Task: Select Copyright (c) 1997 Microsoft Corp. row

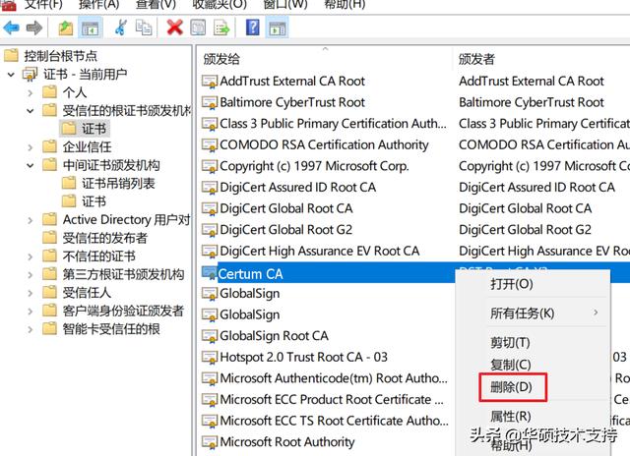Action: point(314,166)
